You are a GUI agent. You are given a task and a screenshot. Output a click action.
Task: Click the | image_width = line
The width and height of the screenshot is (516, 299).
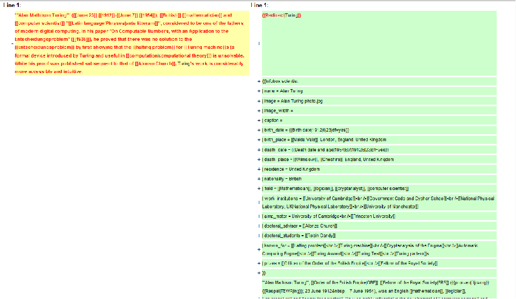coord(379,111)
